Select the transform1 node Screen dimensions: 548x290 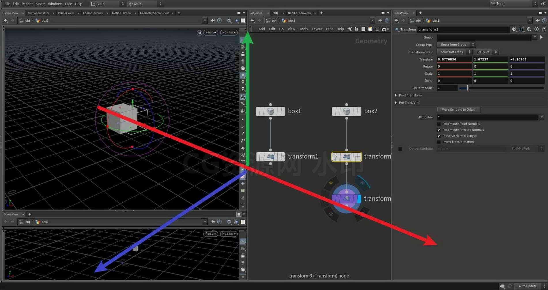[270, 157]
